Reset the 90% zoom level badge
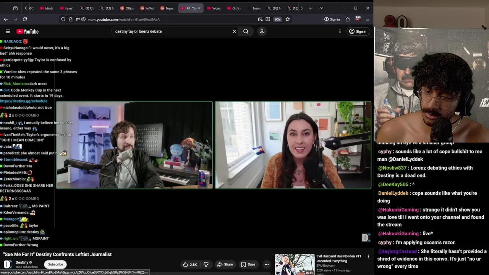Viewport: 489px width, 275px height. tap(277, 19)
